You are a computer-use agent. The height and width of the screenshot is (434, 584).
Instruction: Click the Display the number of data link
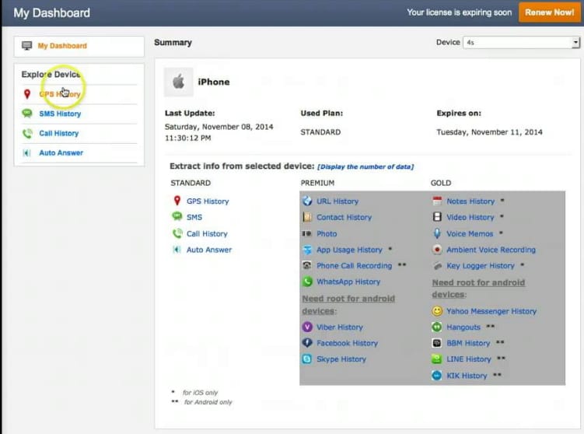click(x=365, y=166)
